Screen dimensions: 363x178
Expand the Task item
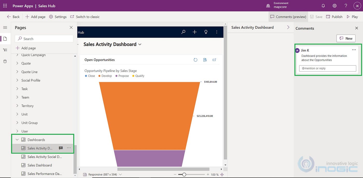(17, 89)
